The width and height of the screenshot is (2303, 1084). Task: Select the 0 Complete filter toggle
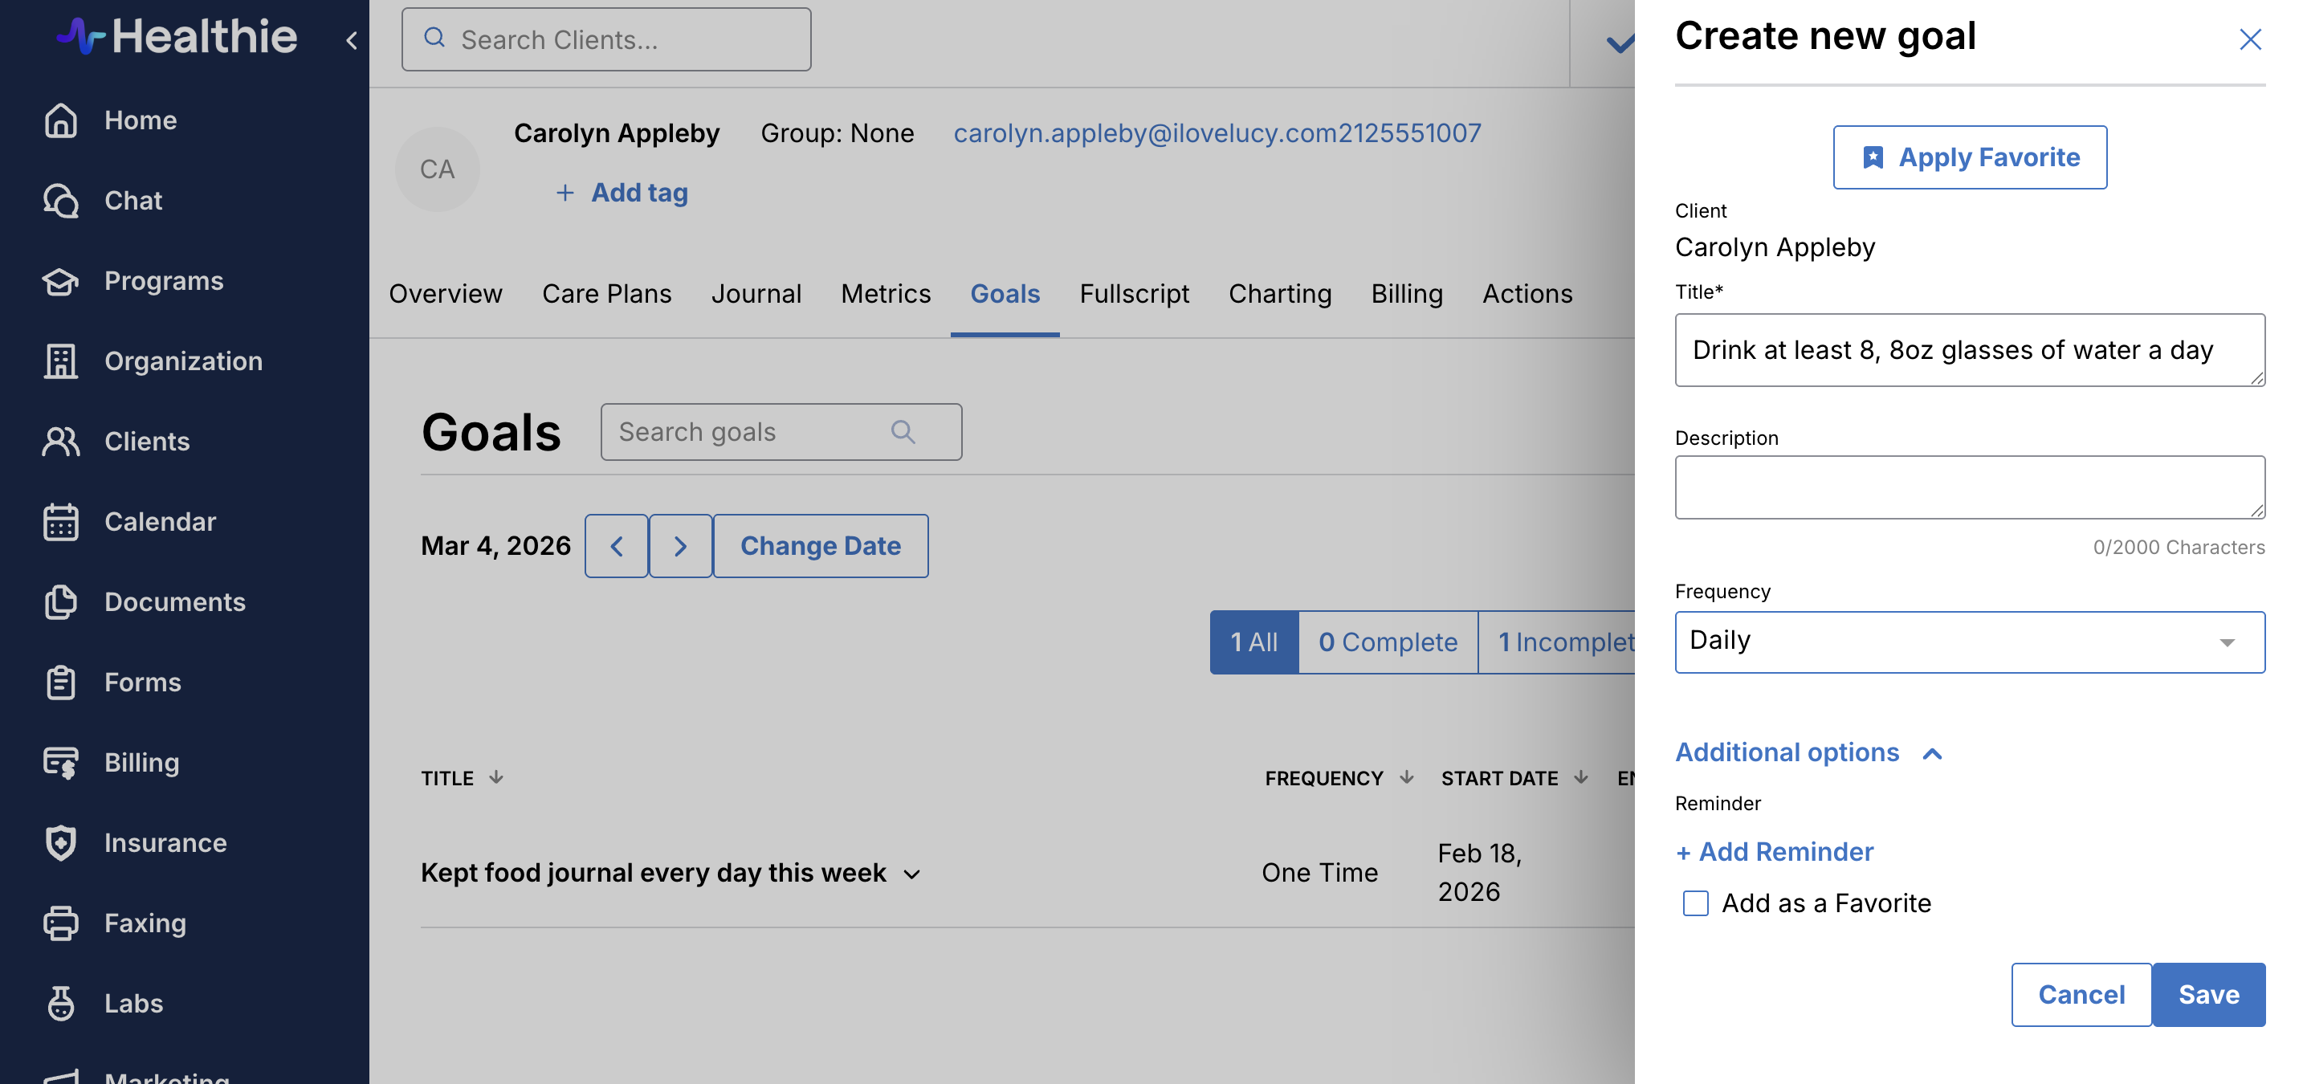(x=1388, y=642)
